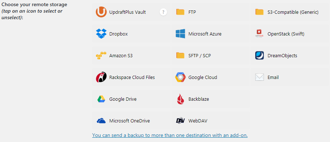
Task: Click the Microsoft OneDrive label text
Action: (x=130, y=121)
